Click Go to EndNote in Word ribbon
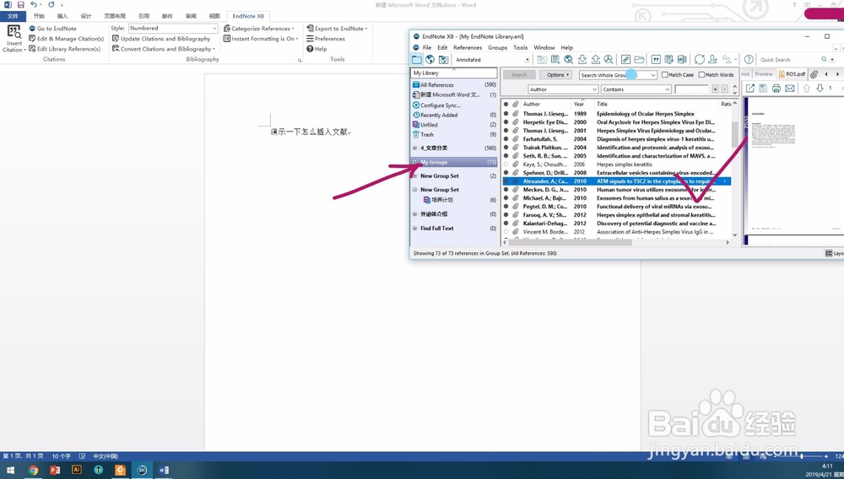This screenshot has height=479, width=844. pos(52,29)
